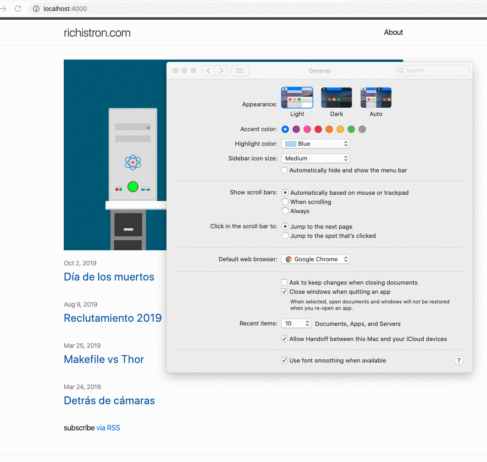Click the Search field in General window
The image size is (487, 462).
click(x=432, y=71)
